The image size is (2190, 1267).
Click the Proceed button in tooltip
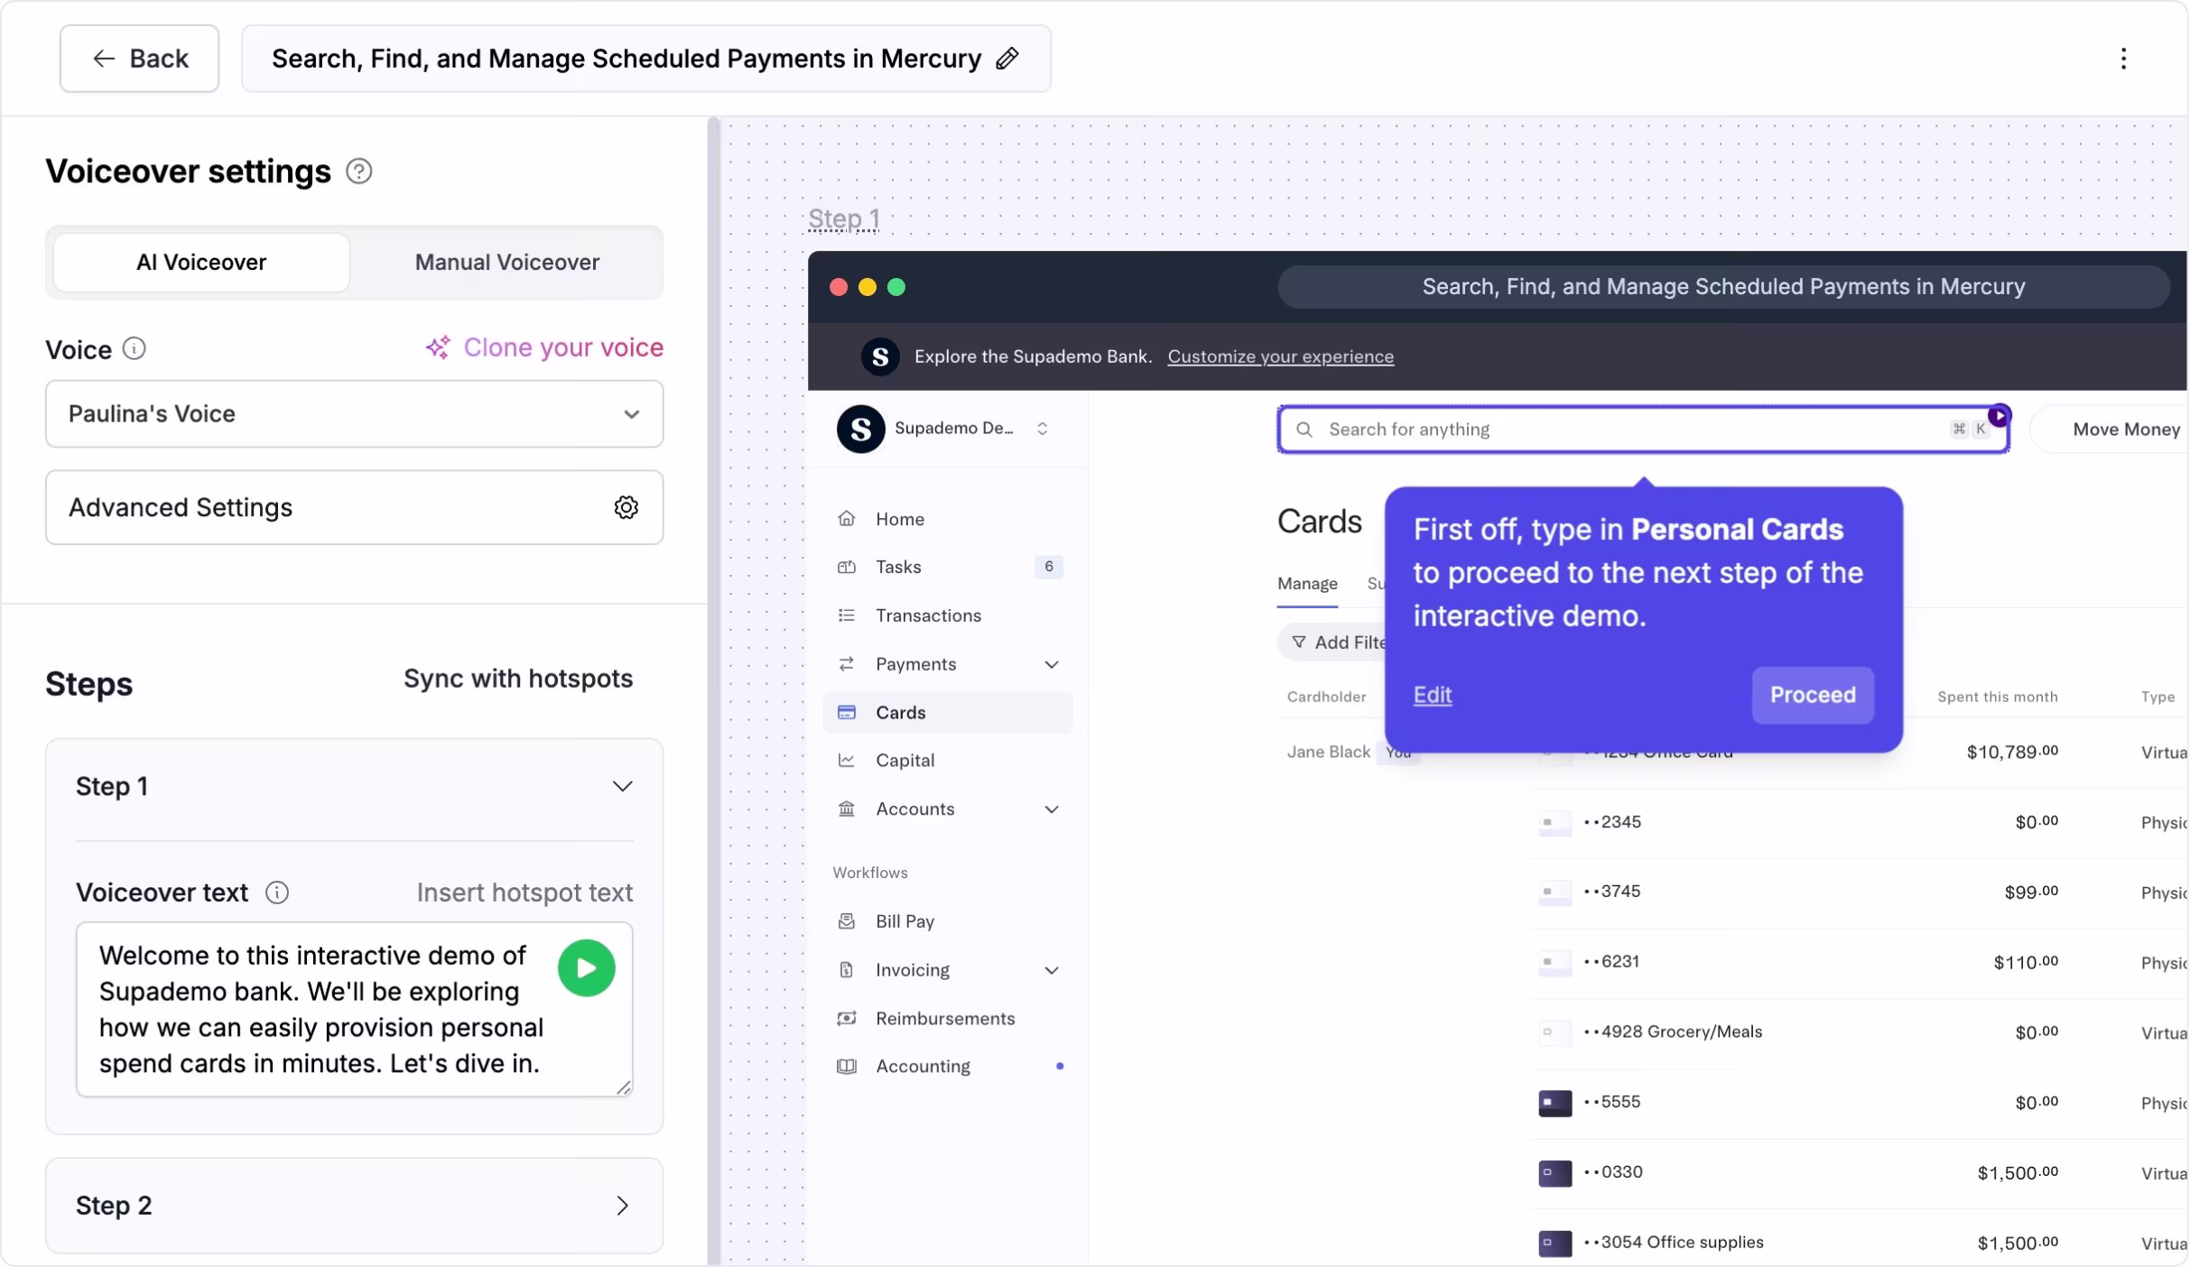pos(1812,695)
